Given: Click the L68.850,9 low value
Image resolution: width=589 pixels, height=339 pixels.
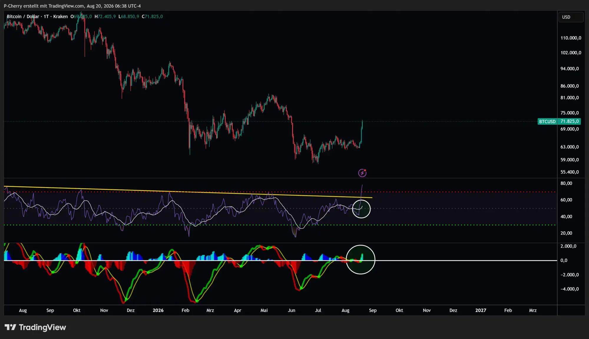Looking at the screenshot, I should click(x=129, y=17).
